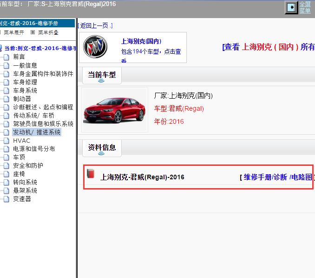315x278 pixels.
Task: Select the HVAC tree item
Action: coord(21,140)
